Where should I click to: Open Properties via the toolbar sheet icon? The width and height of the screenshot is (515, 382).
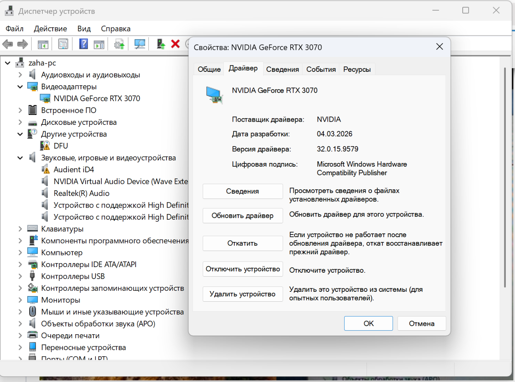(63, 44)
